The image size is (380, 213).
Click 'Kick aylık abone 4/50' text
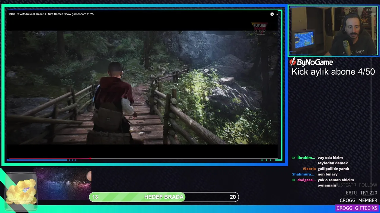[333, 72]
